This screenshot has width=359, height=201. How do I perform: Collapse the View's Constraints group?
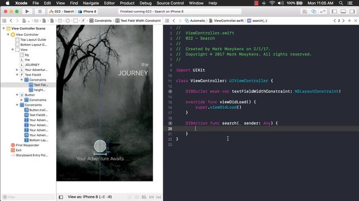[17, 105]
